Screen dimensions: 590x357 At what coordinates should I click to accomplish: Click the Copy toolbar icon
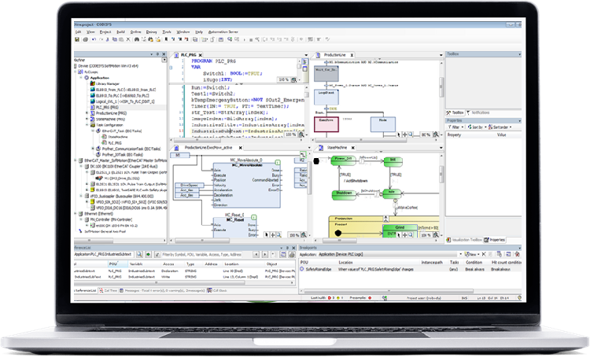tap(114, 39)
